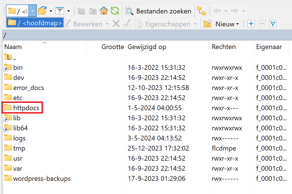Screen dimensions: 292x194
Task: Click the blue down-triangle selection icon
Action: (273, 24)
